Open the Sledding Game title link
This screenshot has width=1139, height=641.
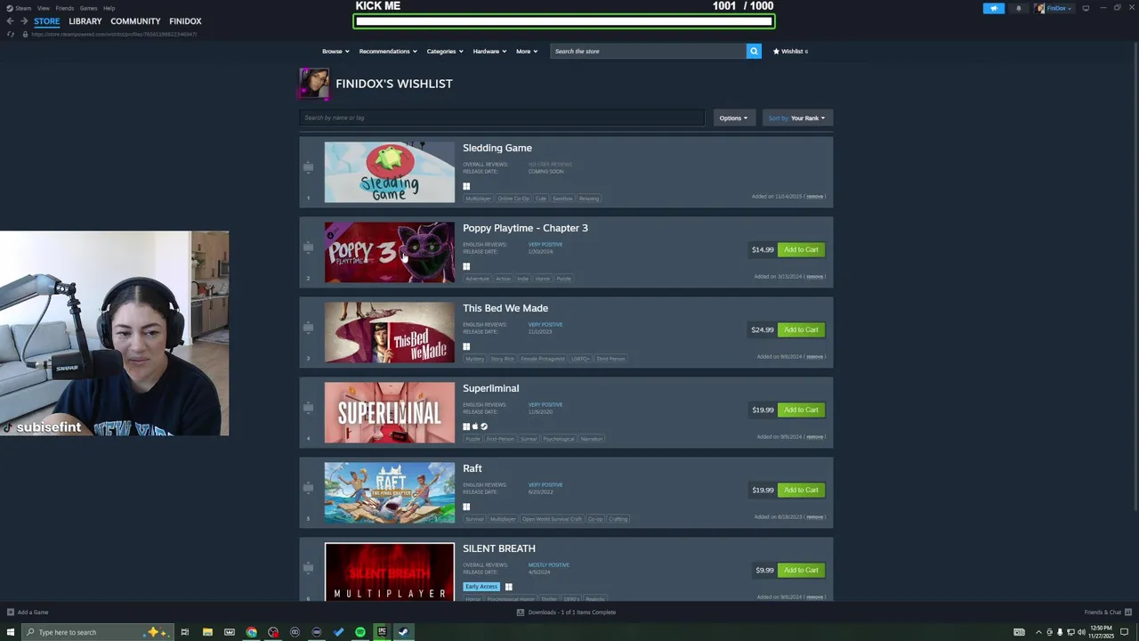click(x=497, y=148)
